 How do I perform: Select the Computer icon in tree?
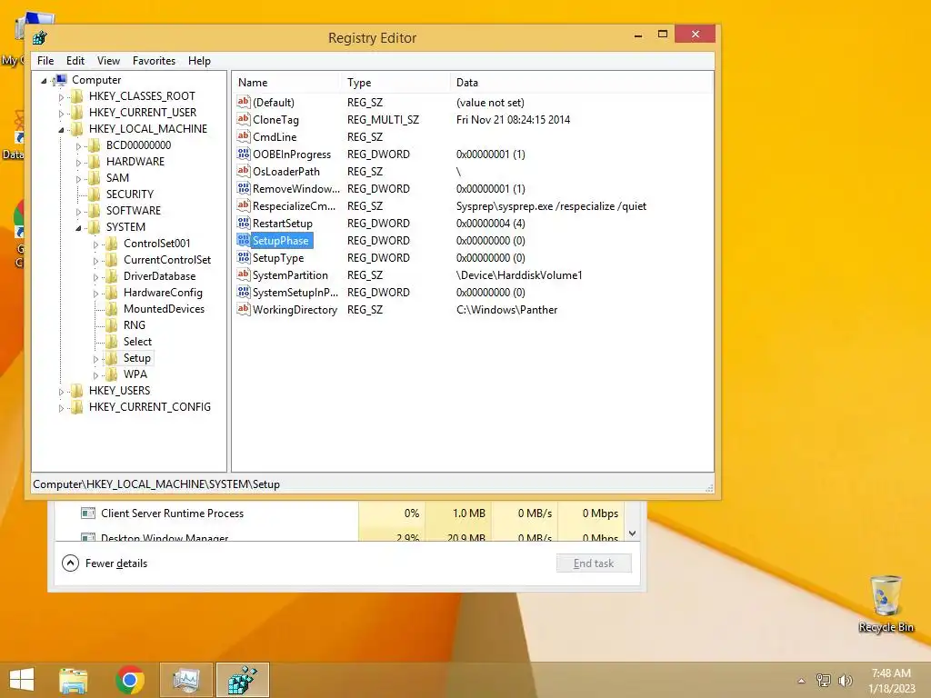pos(59,80)
